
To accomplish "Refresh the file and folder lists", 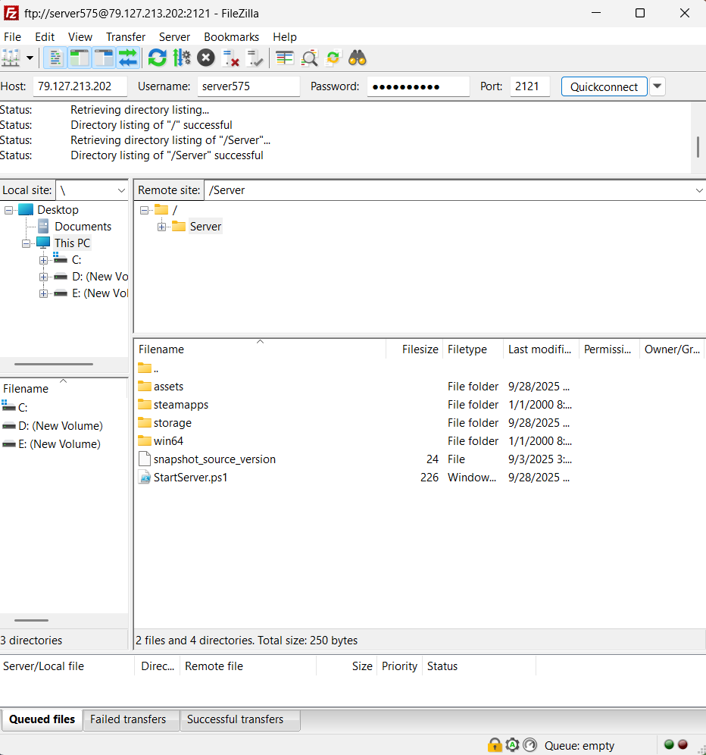I will click(158, 58).
